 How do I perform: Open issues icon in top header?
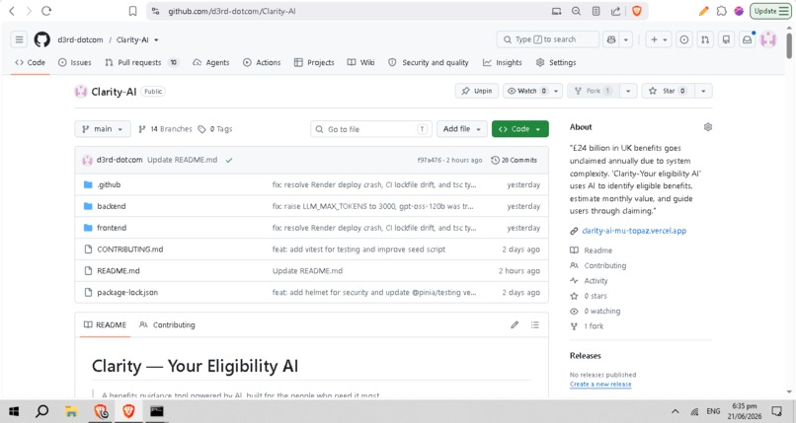tap(683, 39)
